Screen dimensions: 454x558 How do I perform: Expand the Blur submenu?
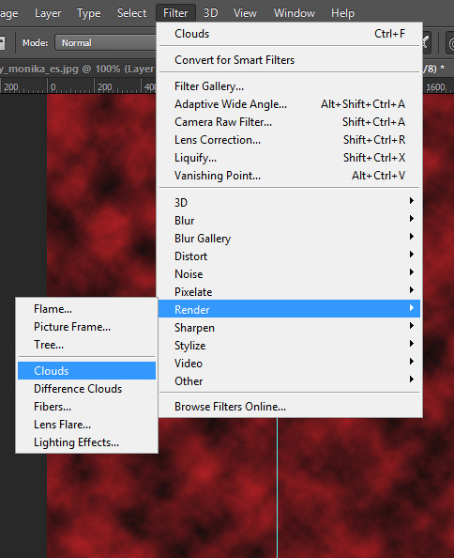[290, 221]
